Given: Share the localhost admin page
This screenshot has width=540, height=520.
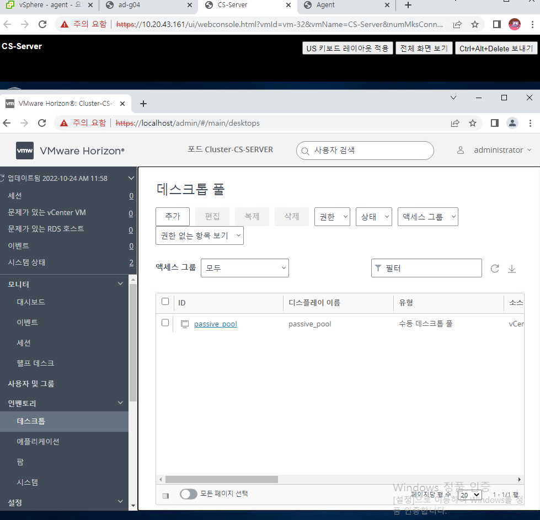Looking at the screenshot, I should coord(455,123).
